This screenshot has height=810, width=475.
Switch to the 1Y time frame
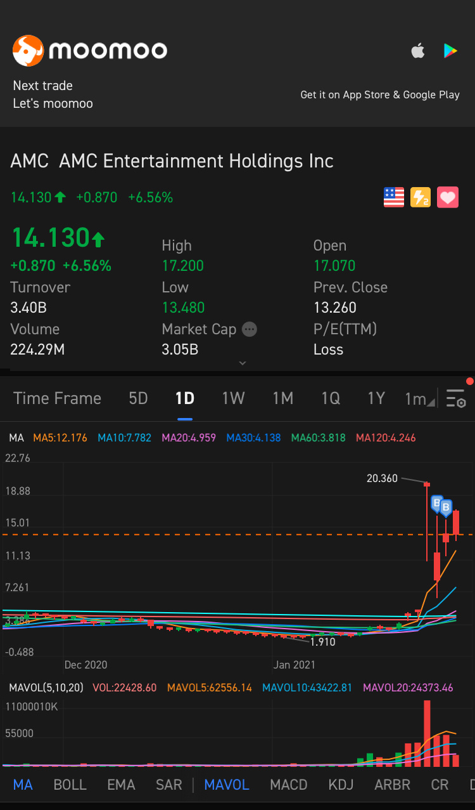376,398
